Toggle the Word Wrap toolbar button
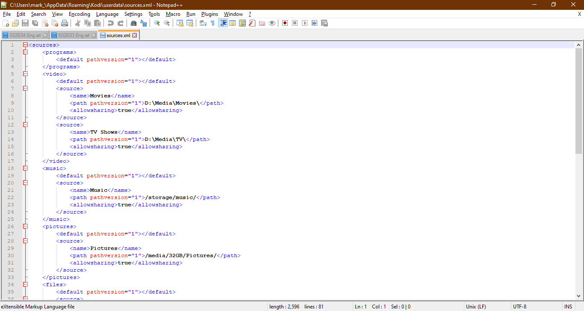Viewport: 584px width, 311px height. 203,23
